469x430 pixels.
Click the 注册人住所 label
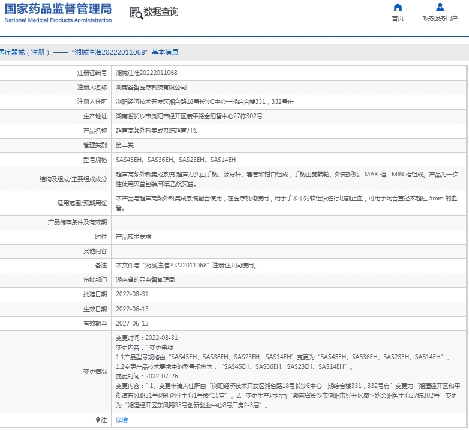coord(92,102)
